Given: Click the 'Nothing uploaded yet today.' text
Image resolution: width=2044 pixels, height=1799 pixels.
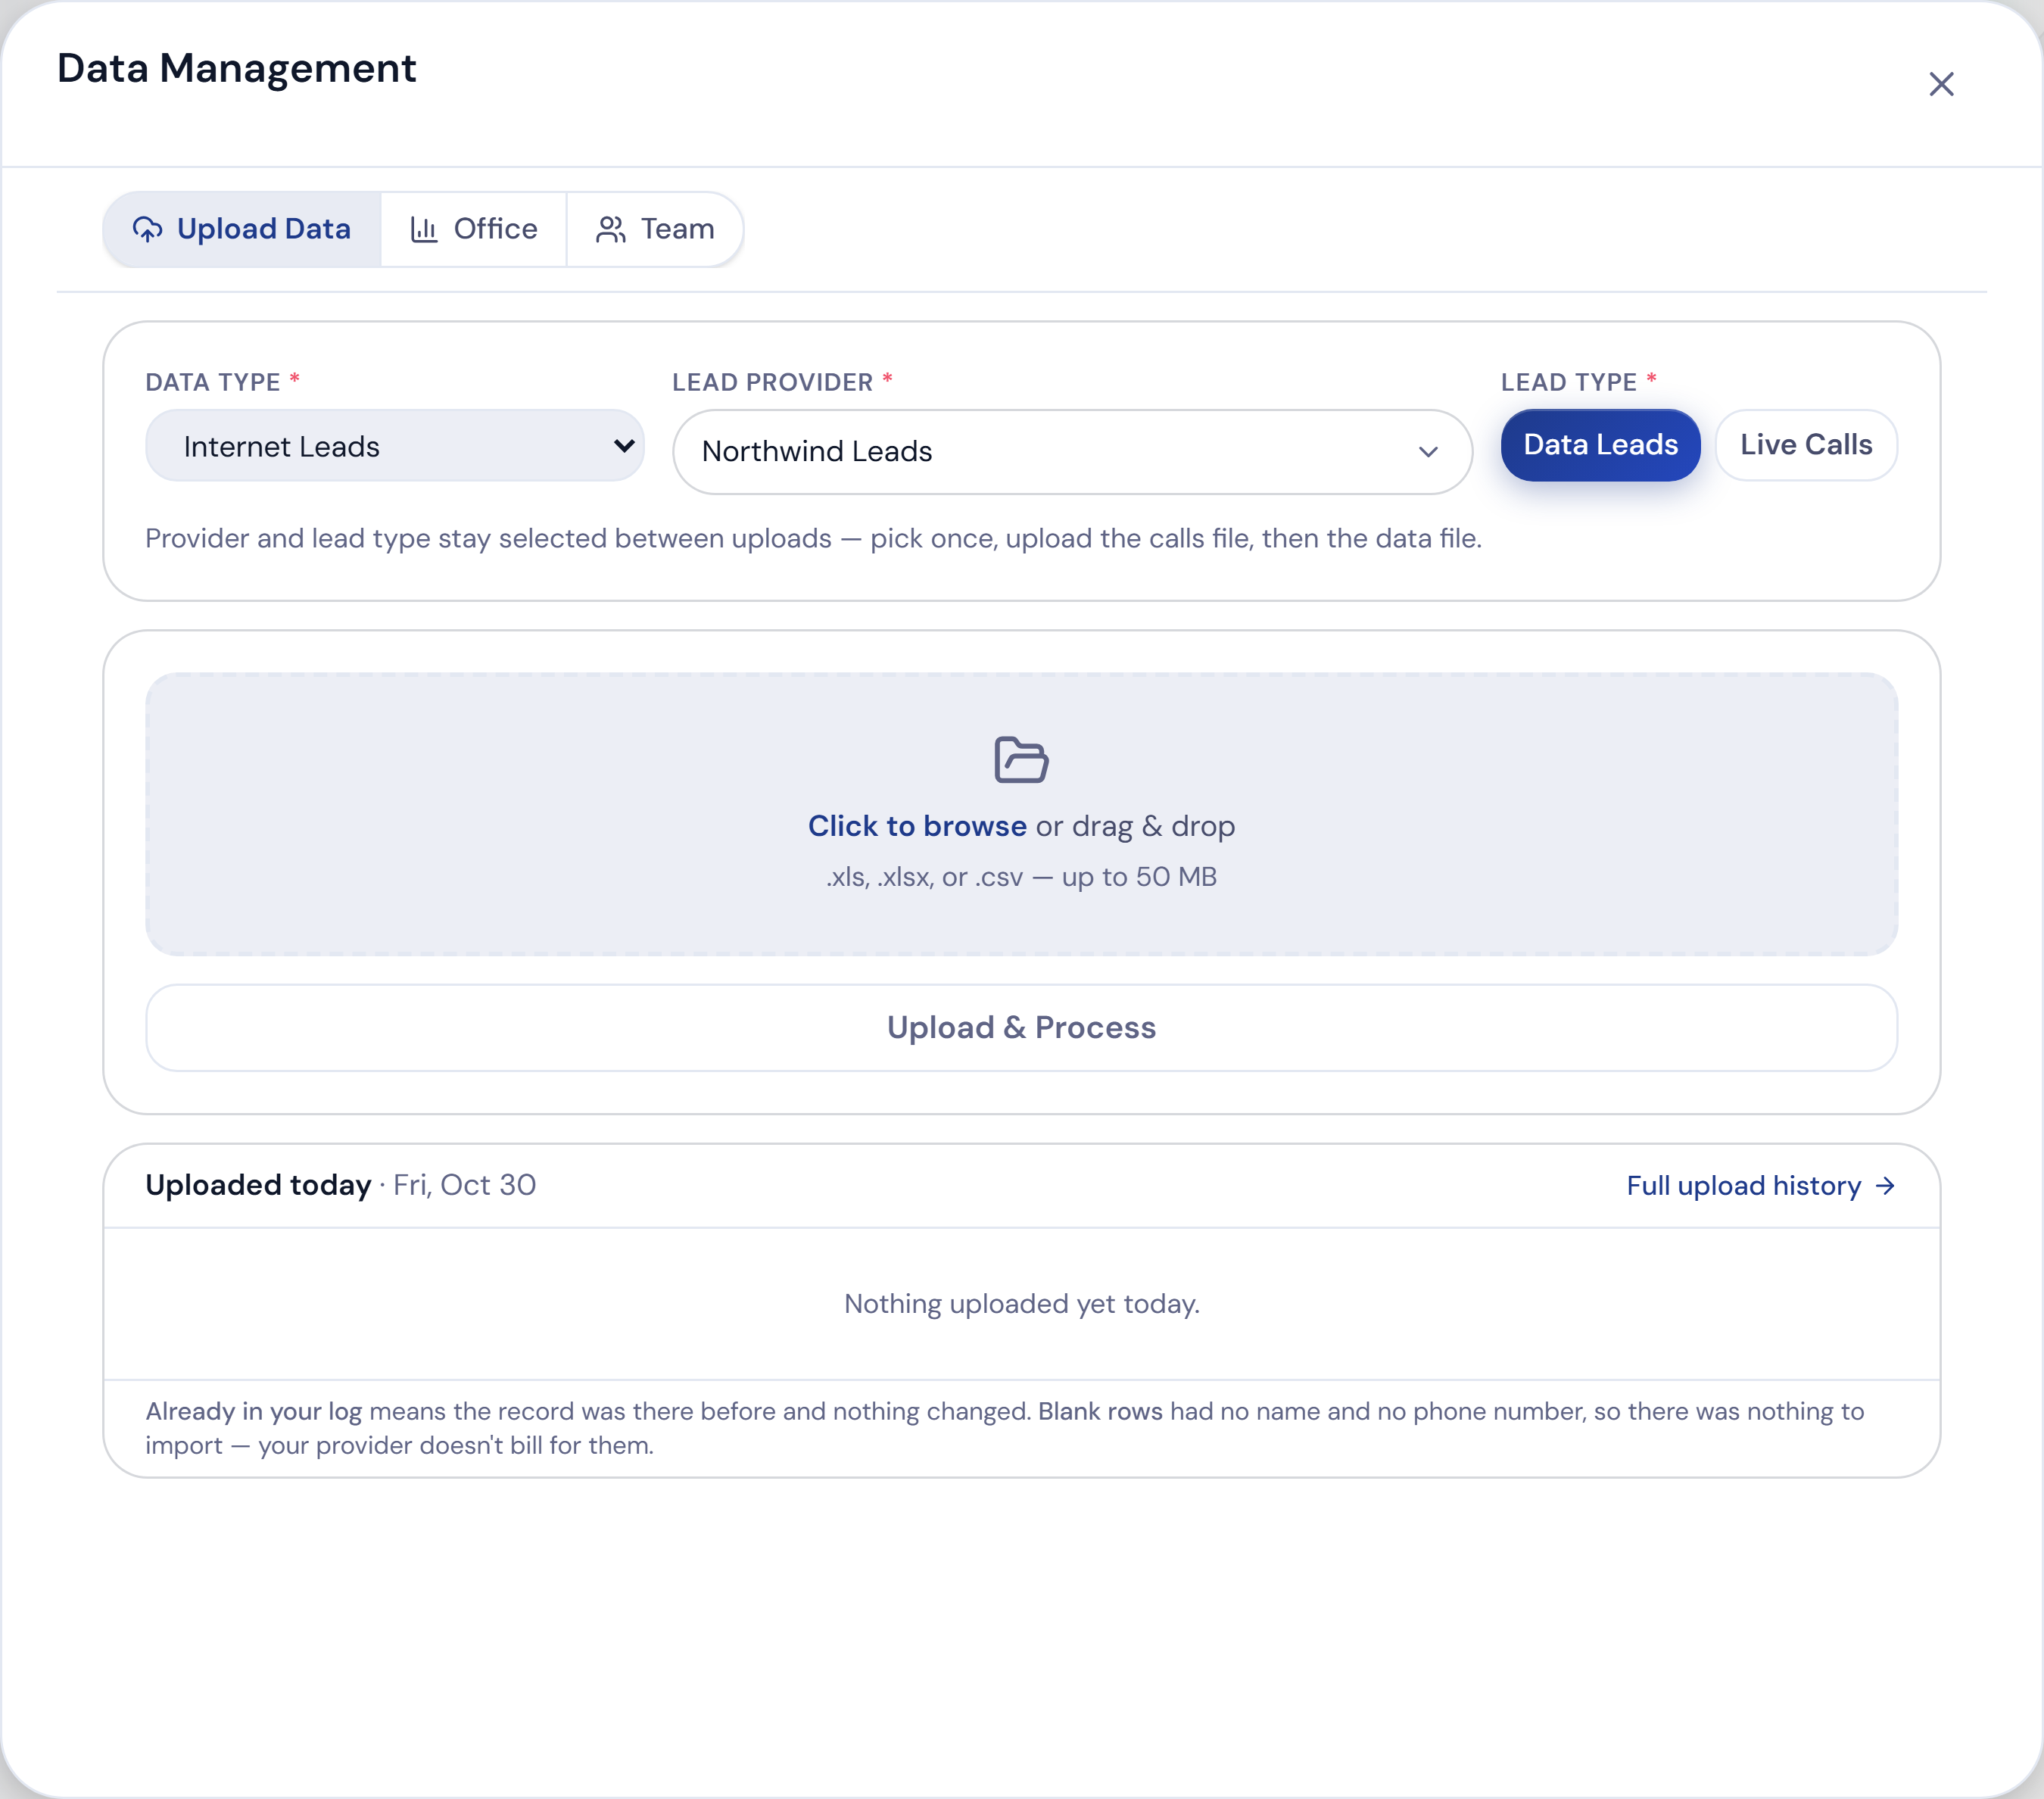Looking at the screenshot, I should point(1021,1304).
